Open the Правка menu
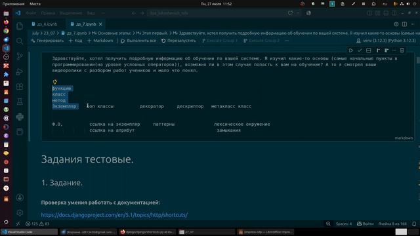The image size is (420, 236). 48,13
